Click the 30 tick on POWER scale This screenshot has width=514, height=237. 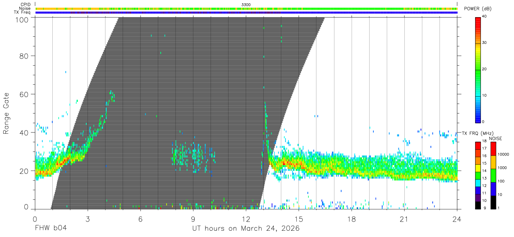[485, 43]
